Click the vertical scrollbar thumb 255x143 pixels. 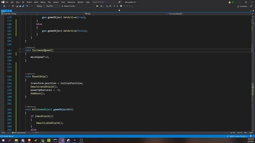(x=253, y=89)
